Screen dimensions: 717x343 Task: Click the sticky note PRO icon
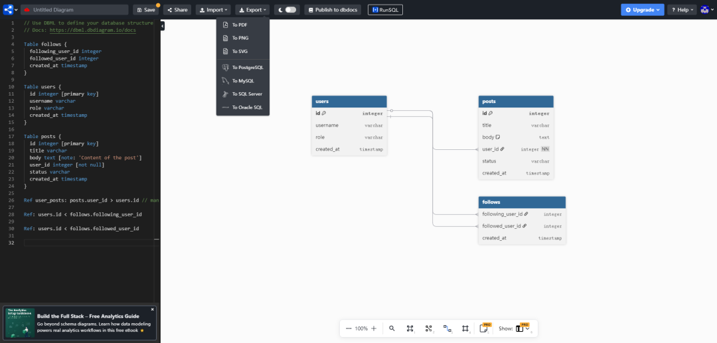pos(484,328)
